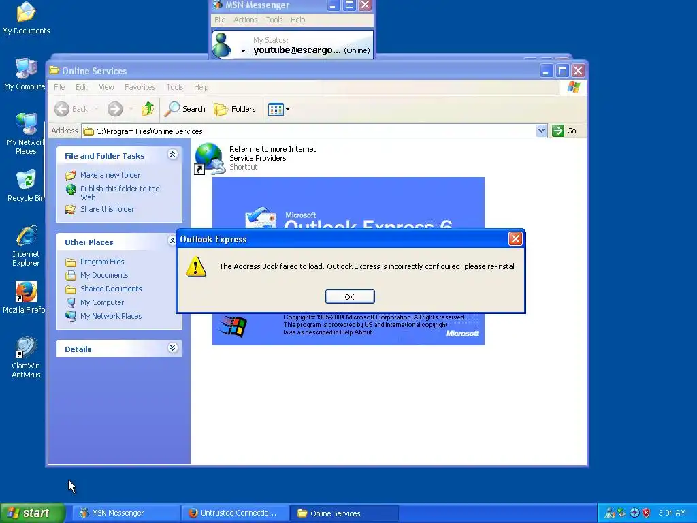Viewport: 697px width, 523px height.
Task: Go up one folder level with Up icon
Action: point(148,109)
